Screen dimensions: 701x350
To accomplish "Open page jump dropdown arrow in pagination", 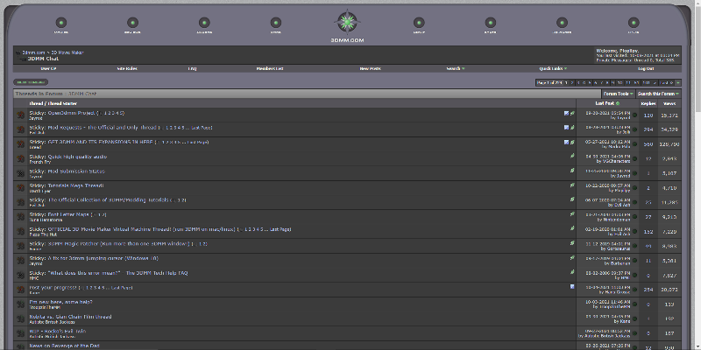I will pos(677,82).
